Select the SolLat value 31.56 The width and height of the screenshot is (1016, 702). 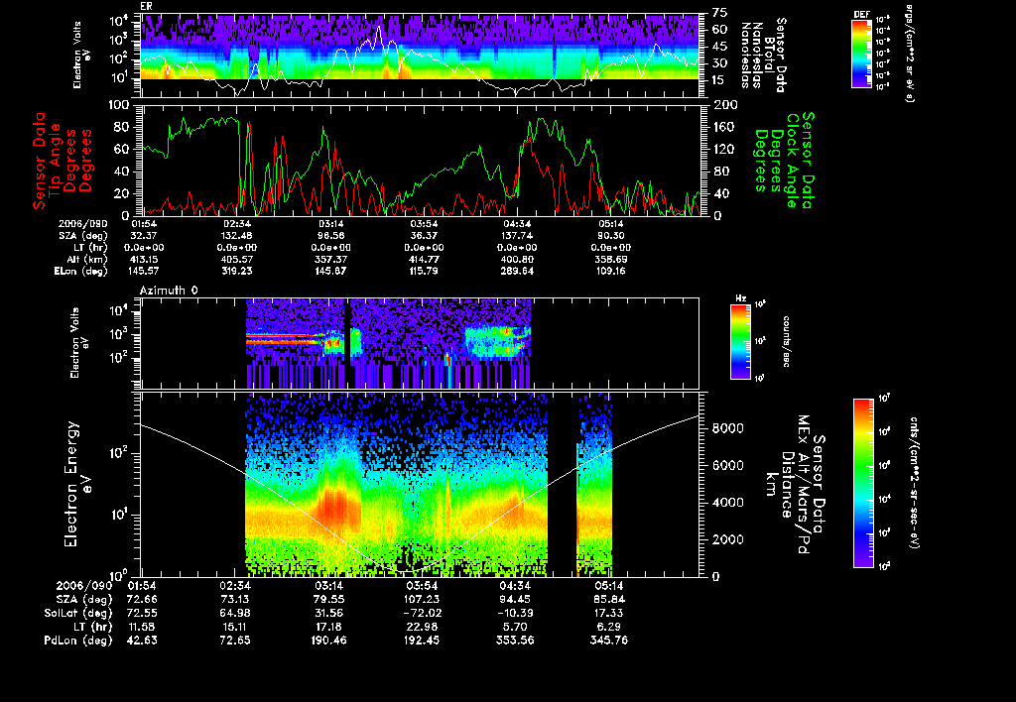(329, 614)
